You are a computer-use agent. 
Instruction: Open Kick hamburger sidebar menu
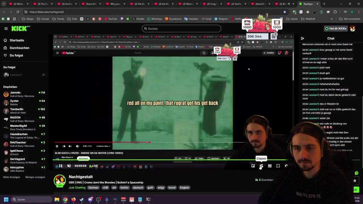pos(6,29)
